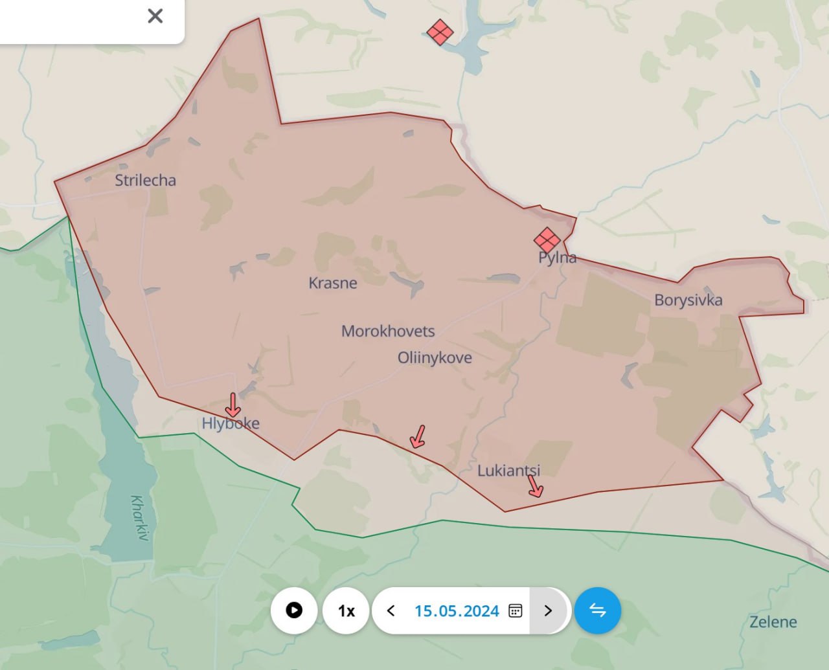Select the Krasne settlement label
The width and height of the screenshot is (829, 670).
point(333,283)
